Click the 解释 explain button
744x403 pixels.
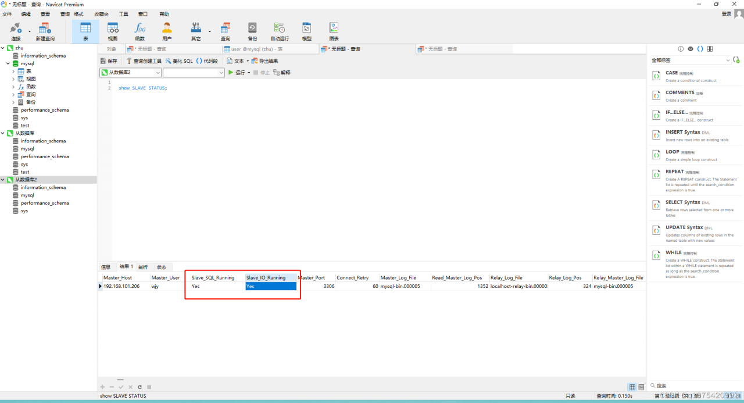pyautogui.click(x=282, y=73)
